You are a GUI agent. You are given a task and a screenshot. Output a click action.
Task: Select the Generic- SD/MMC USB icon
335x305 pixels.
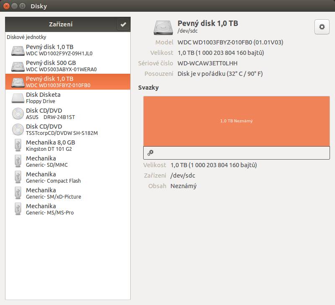(x=18, y=161)
